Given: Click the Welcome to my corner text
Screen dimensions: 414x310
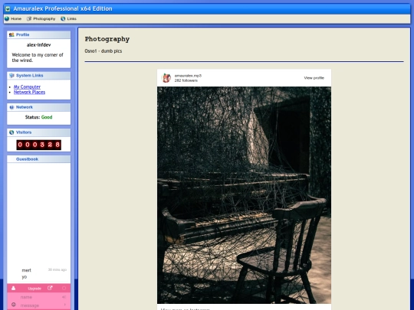Looking at the screenshot, I should [38, 57].
